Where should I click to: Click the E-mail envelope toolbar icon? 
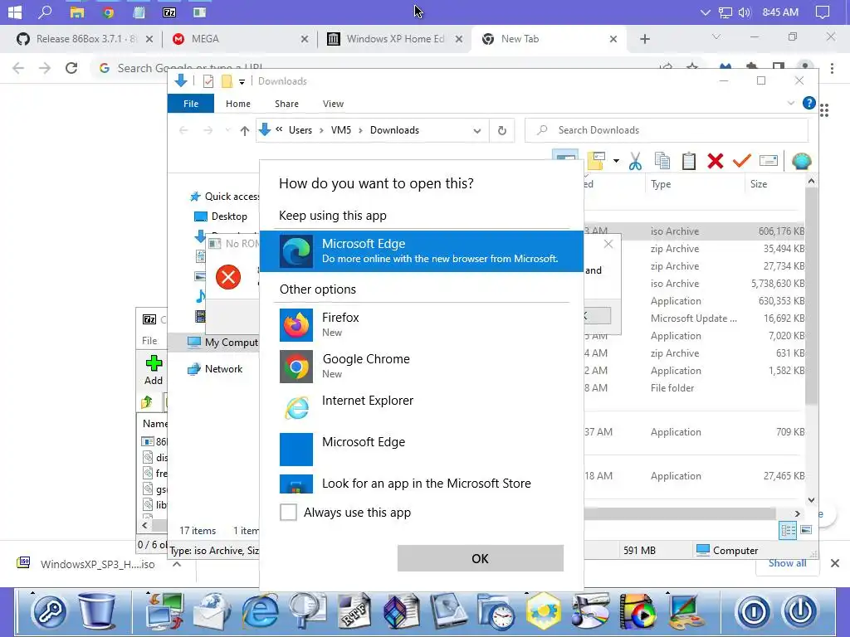769,161
